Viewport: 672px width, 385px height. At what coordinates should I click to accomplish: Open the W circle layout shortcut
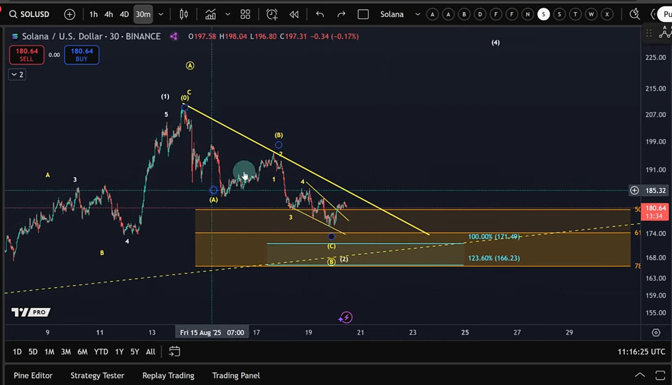pyautogui.click(x=591, y=14)
